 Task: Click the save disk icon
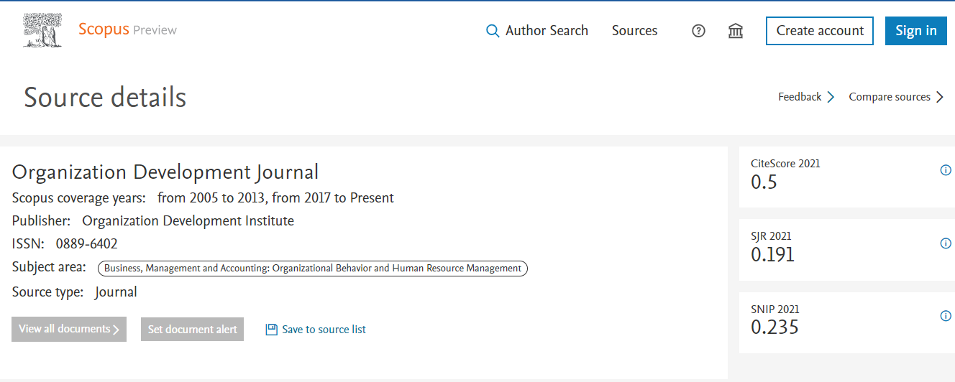coord(271,330)
